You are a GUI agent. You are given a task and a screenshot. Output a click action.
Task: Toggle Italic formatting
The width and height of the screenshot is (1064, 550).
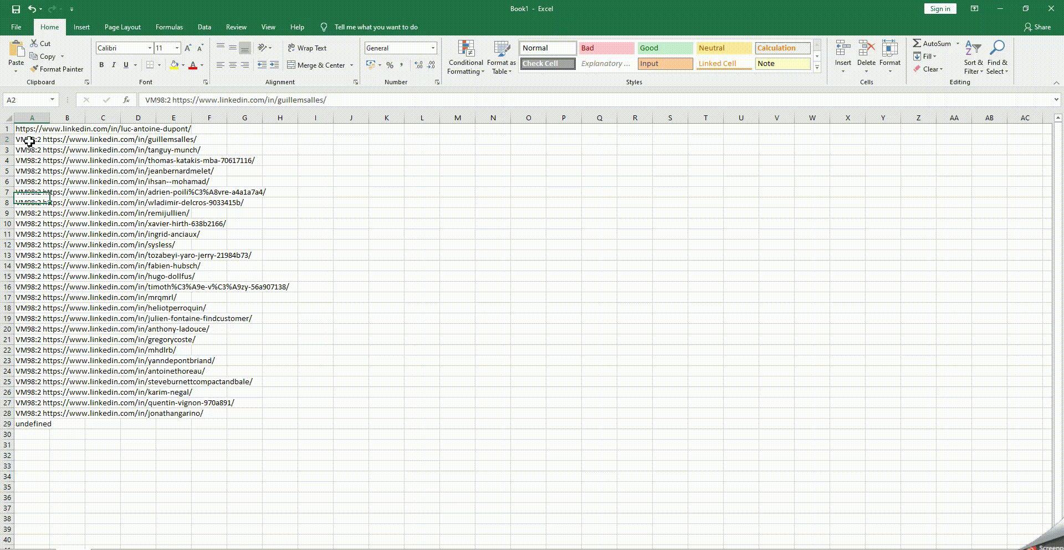click(114, 65)
